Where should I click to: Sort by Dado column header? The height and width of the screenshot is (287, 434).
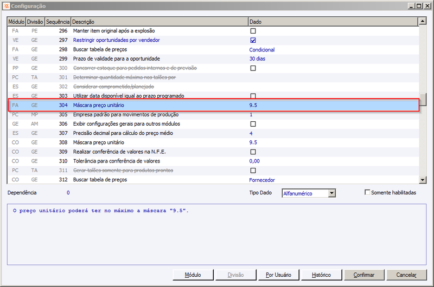[333, 22]
